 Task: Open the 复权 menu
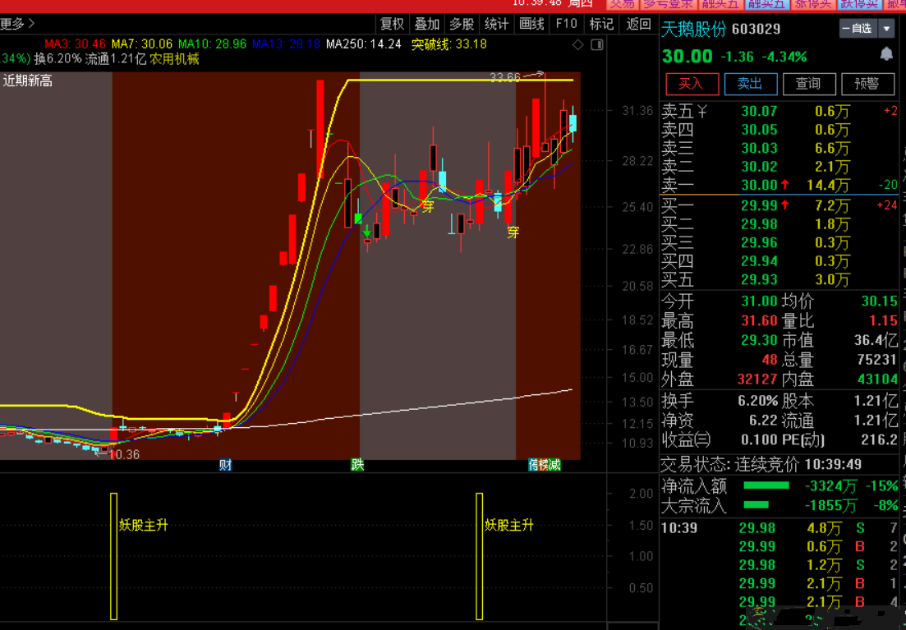392,25
